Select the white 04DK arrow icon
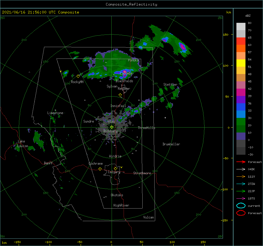This screenshot has height=246, width=263. [241, 169]
